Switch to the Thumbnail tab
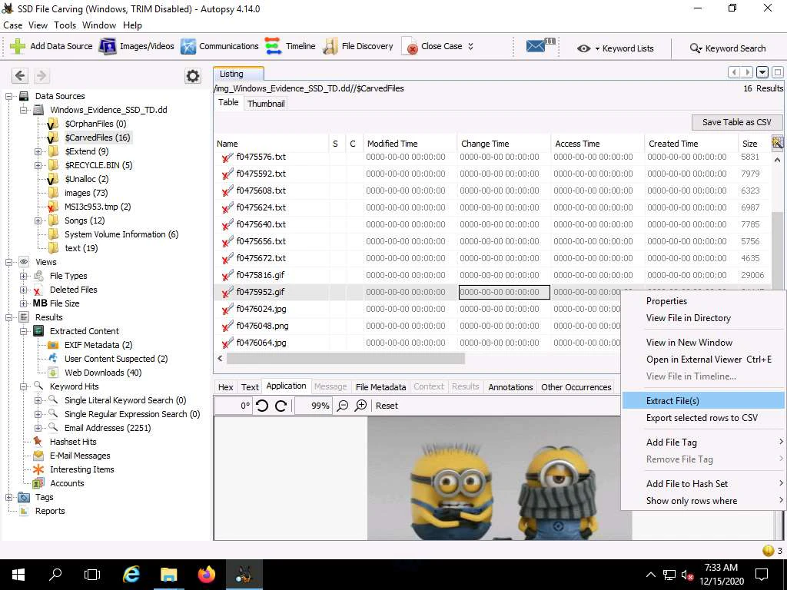This screenshot has height=590, width=787. click(266, 104)
